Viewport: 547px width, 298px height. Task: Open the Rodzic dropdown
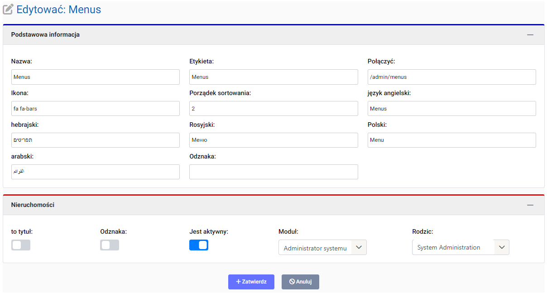460,247
